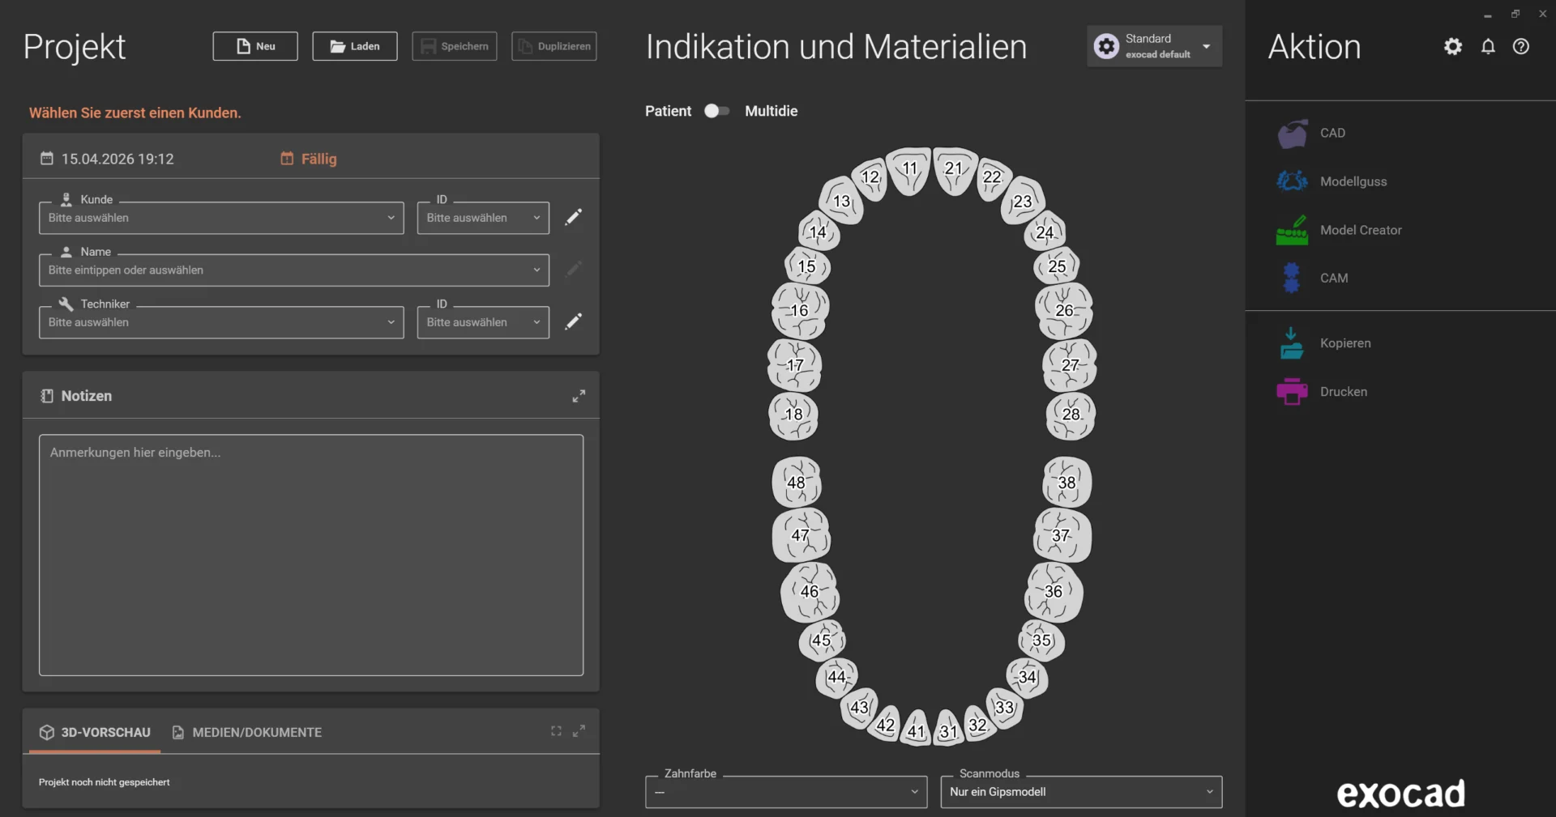
Task: Expand the Kunde dropdown
Action: 220,218
